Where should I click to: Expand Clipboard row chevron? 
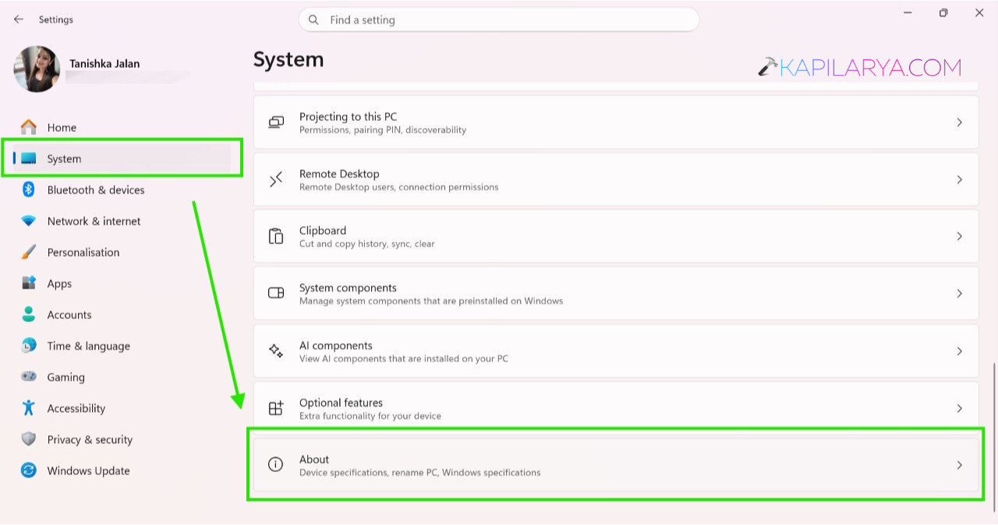[960, 236]
